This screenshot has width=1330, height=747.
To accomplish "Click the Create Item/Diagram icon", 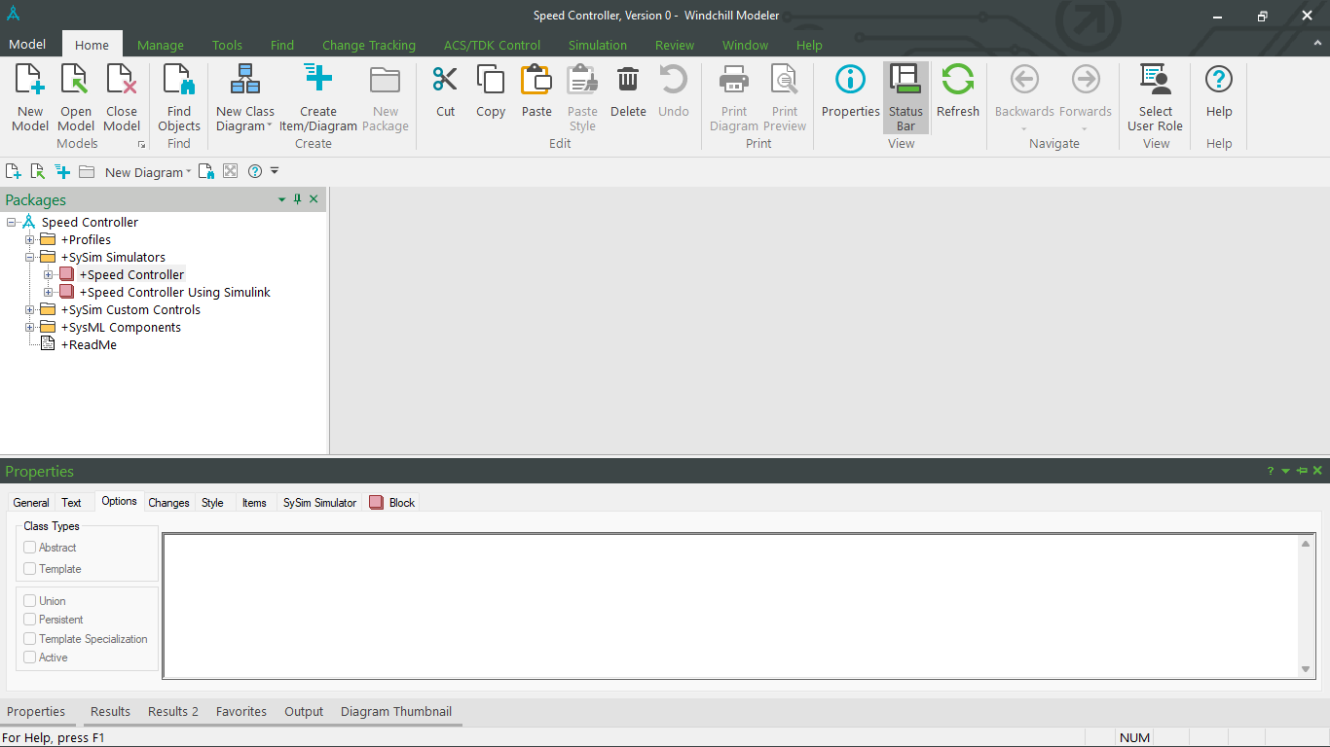I will pyautogui.click(x=317, y=97).
